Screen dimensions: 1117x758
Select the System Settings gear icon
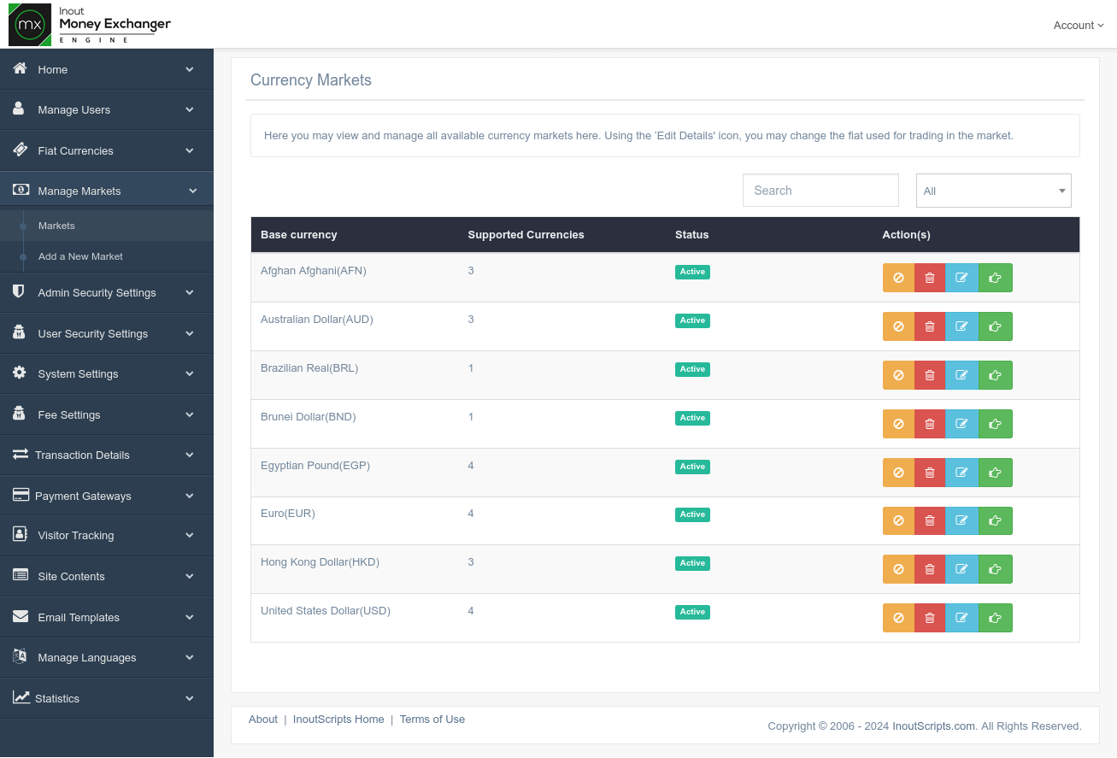(x=19, y=373)
